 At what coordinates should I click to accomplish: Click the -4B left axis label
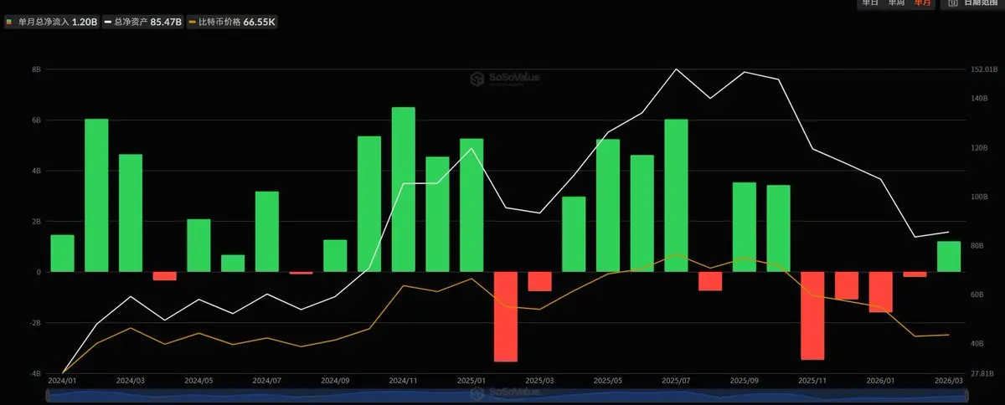coord(35,373)
